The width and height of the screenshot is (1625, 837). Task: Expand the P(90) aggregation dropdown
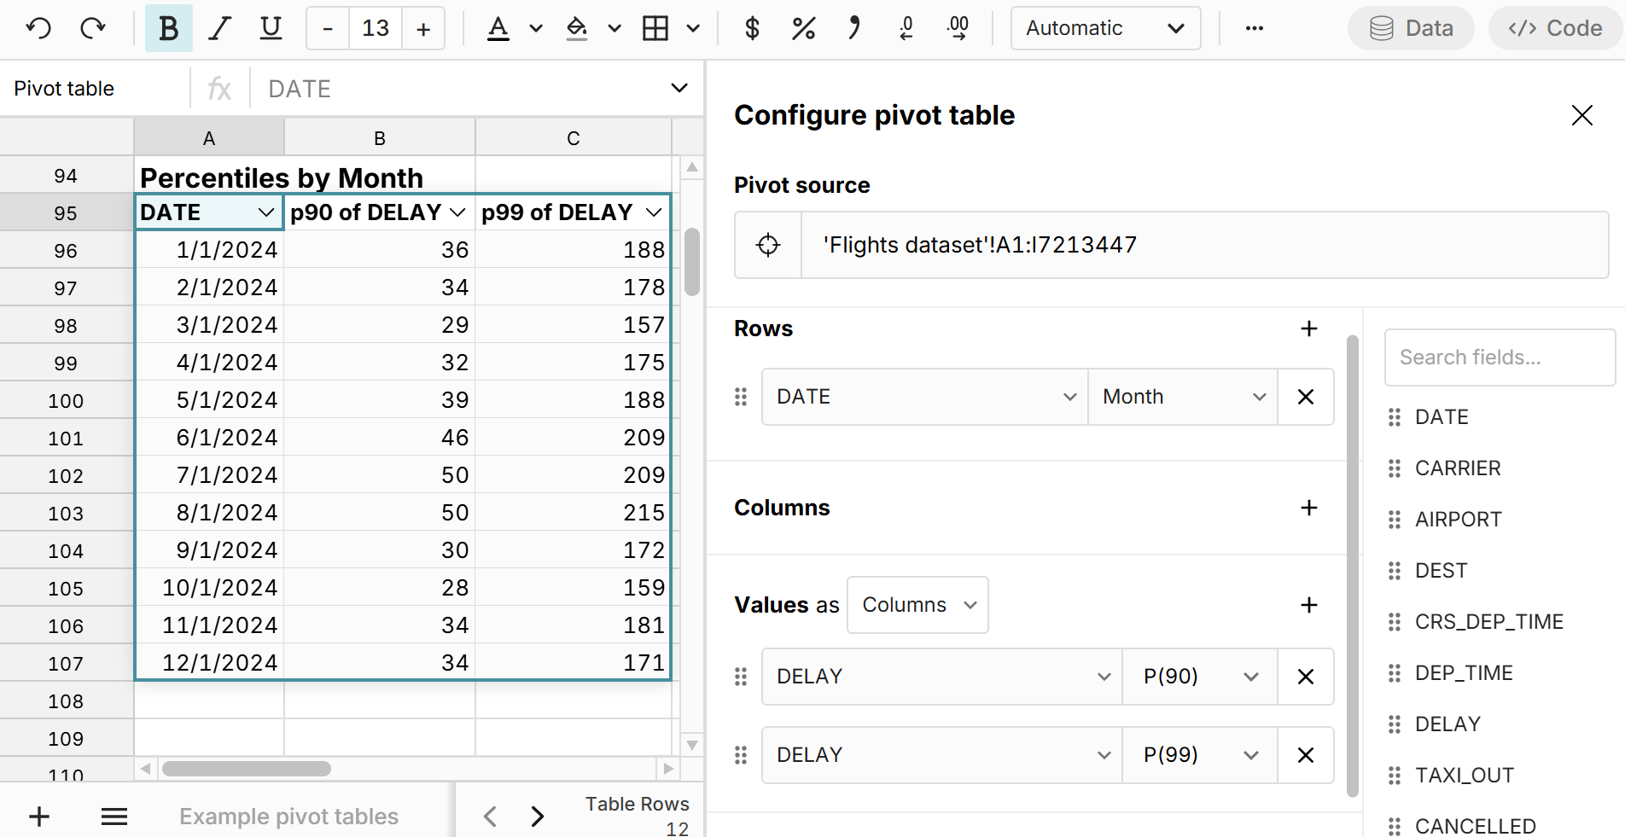point(1199,677)
